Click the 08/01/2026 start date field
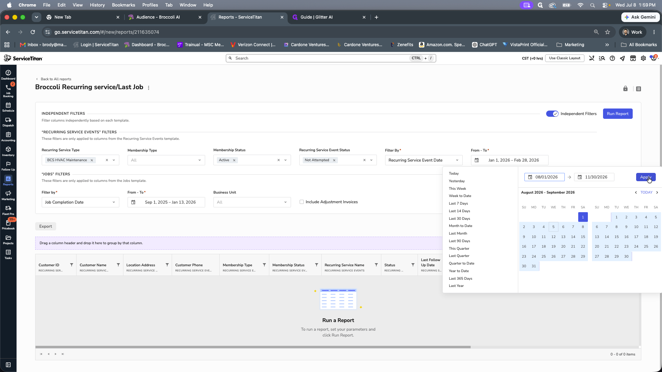This screenshot has height=372, width=662. pyautogui.click(x=544, y=177)
